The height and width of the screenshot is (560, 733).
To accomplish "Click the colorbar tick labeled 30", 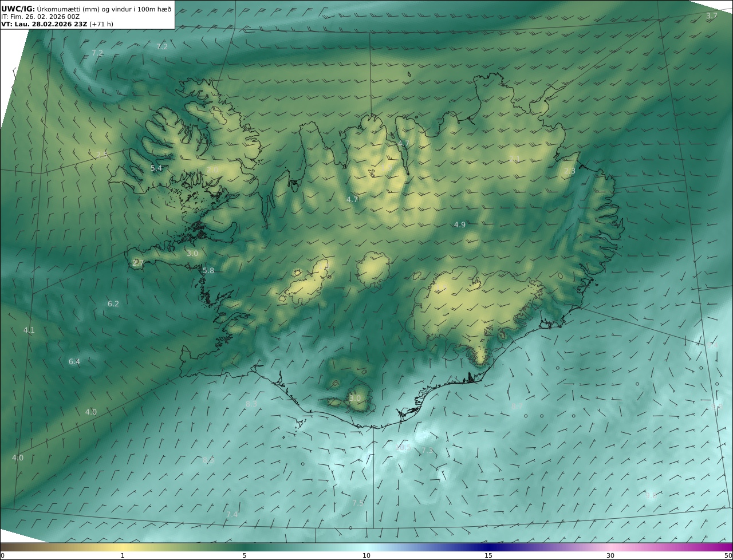I will tap(610, 555).
